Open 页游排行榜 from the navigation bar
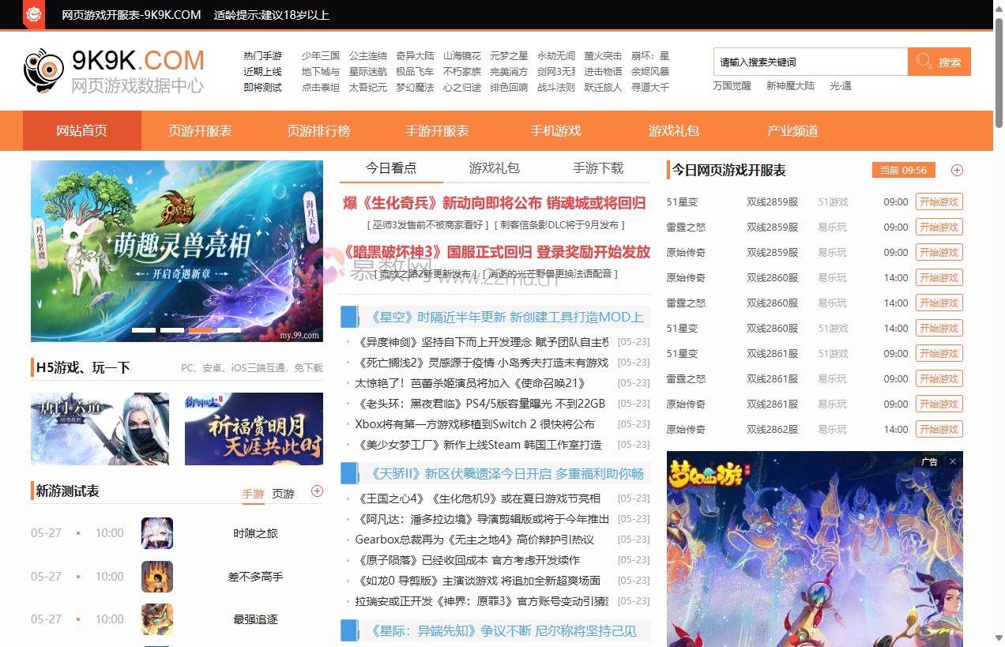Viewport: 1005px width, 647px height. (318, 130)
